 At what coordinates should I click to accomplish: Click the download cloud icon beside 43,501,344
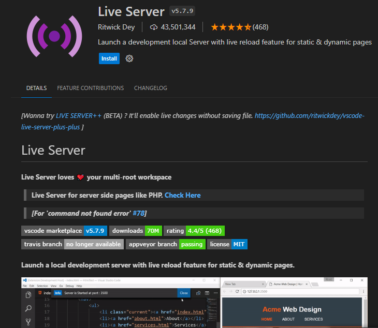[x=154, y=27]
